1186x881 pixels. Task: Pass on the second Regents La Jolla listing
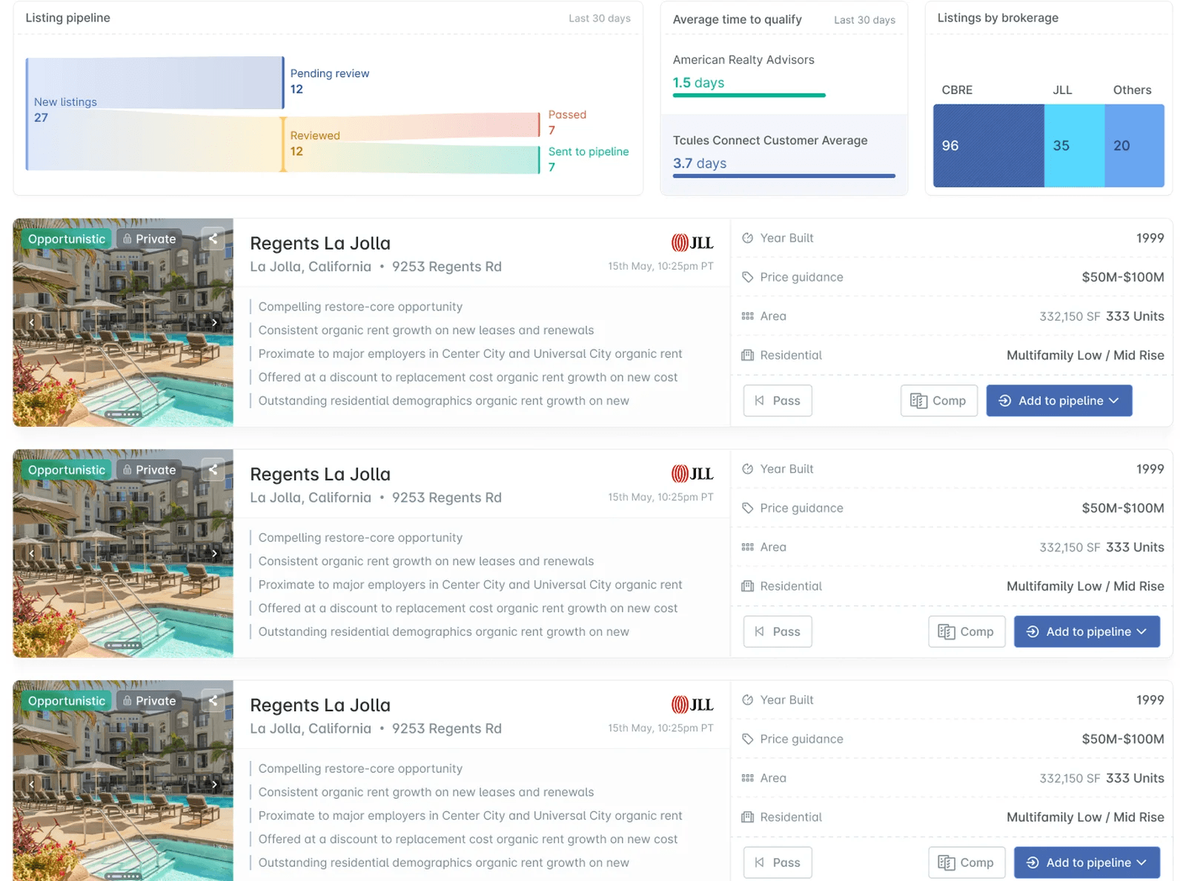tap(778, 632)
